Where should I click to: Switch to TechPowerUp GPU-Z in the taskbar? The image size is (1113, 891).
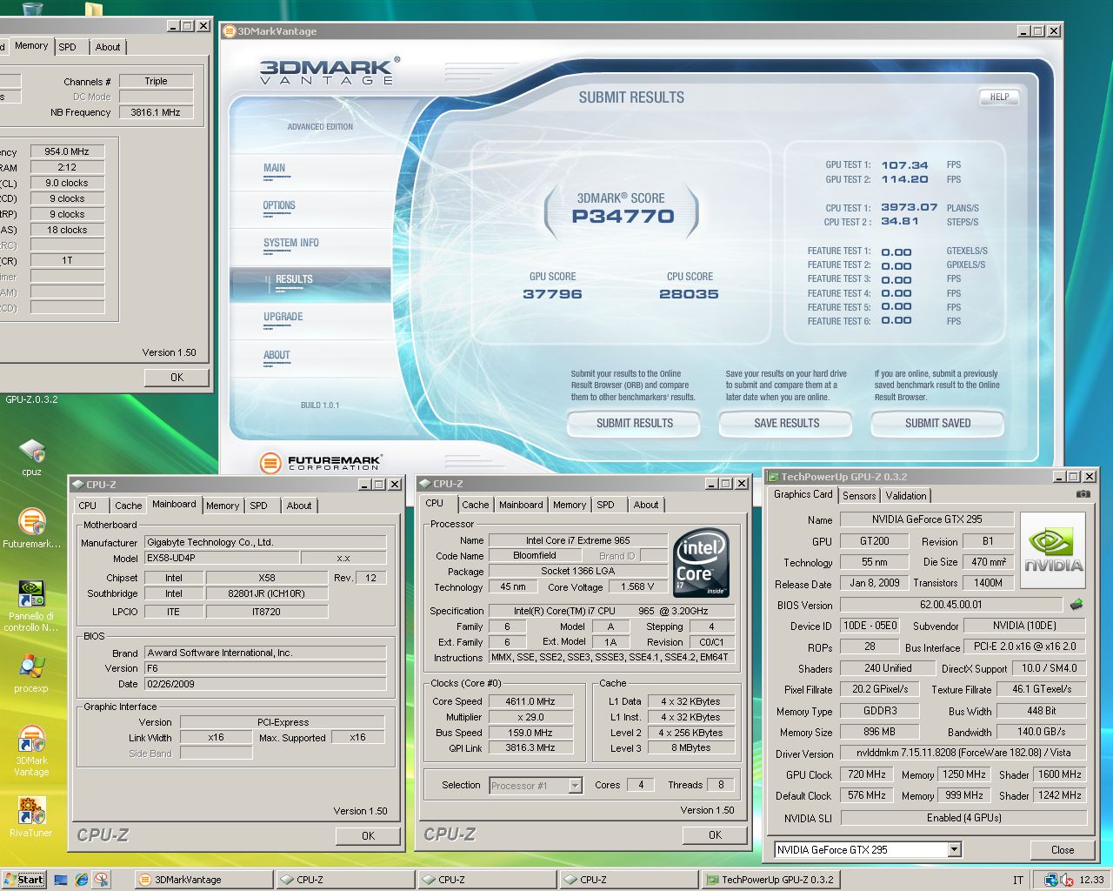click(x=770, y=880)
